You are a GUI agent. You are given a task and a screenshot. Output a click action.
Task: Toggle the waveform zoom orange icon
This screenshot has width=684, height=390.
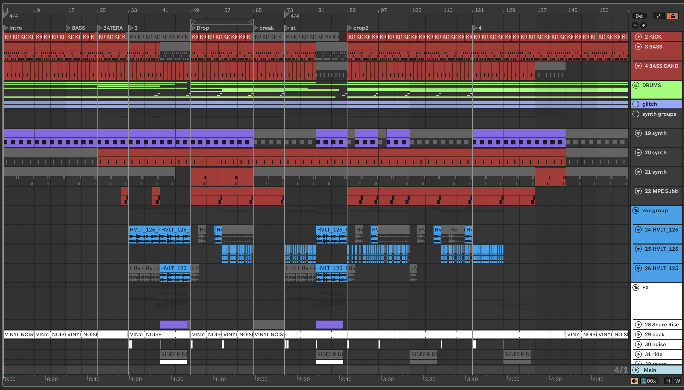pos(634,381)
